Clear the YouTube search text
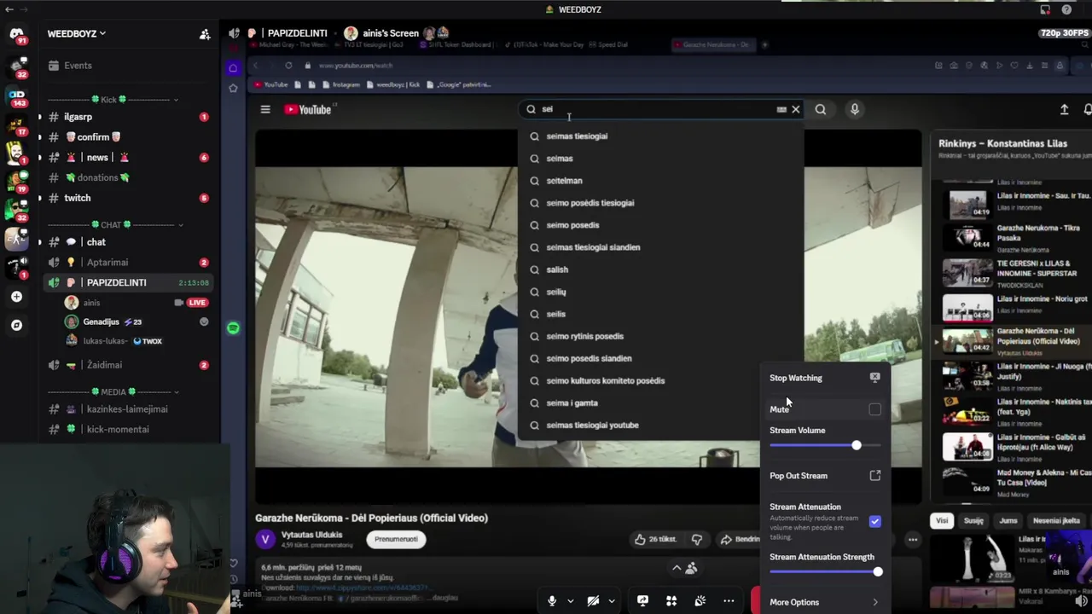Viewport: 1092px width, 614px height. pyautogui.click(x=795, y=109)
